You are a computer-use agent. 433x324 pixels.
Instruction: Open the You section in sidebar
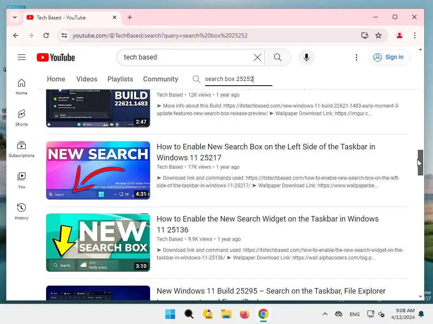(22, 181)
